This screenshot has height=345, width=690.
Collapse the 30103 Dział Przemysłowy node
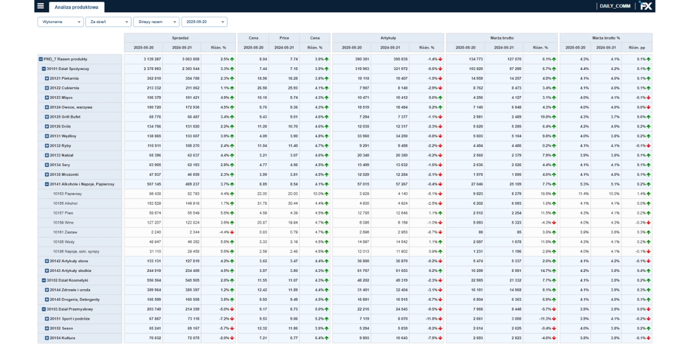pos(44,309)
